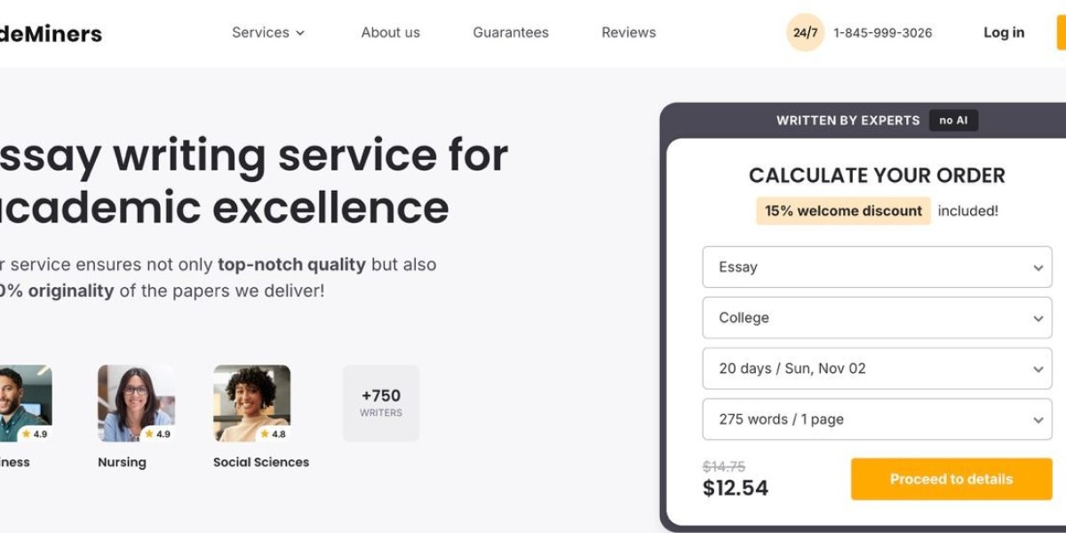This screenshot has width=1066, height=533.
Task: Open the 275 words / 1 page dropdown
Action: click(x=877, y=419)
